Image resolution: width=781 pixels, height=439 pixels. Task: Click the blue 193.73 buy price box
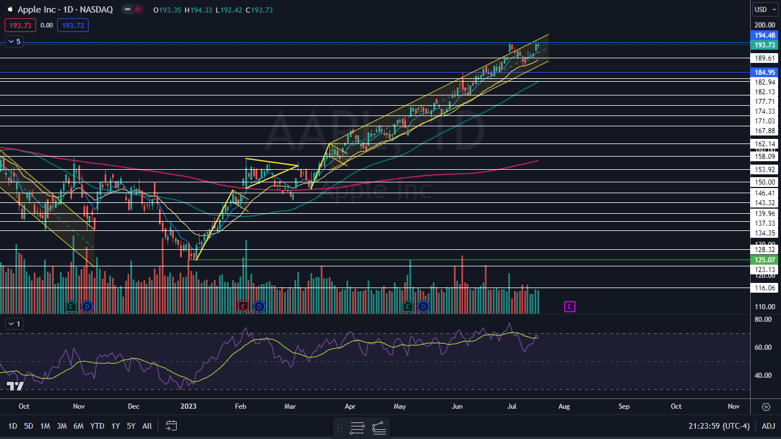73,25
